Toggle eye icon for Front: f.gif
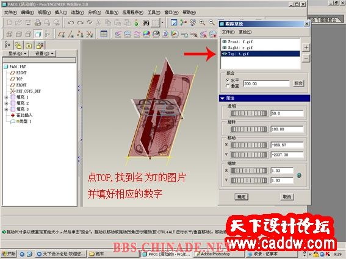The height and width of the screenshot is (259, 346). tap(225, 41)
